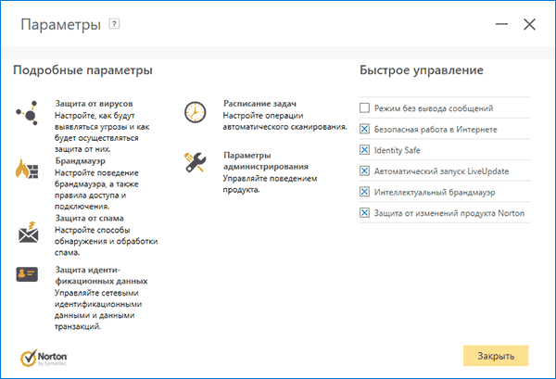
Task: Open Расписание задач settings
Action: (x=259, y=104)
